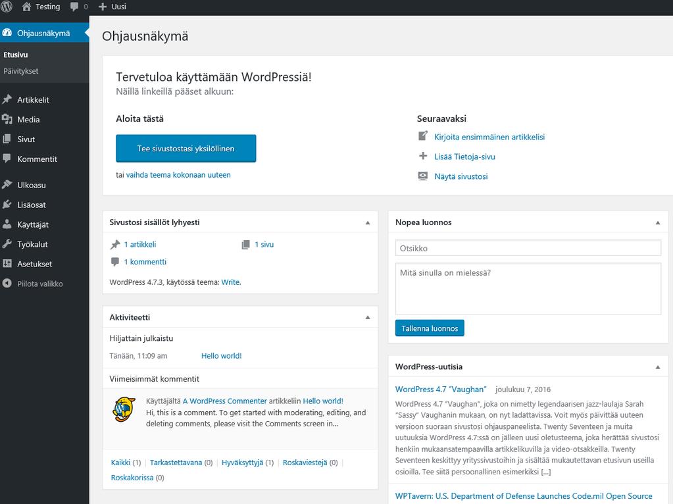Open the Testing site home icon
This screenshot has height=504, width=673.
tap(26, 7)
